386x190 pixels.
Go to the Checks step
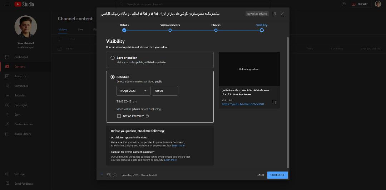point(216,28)
